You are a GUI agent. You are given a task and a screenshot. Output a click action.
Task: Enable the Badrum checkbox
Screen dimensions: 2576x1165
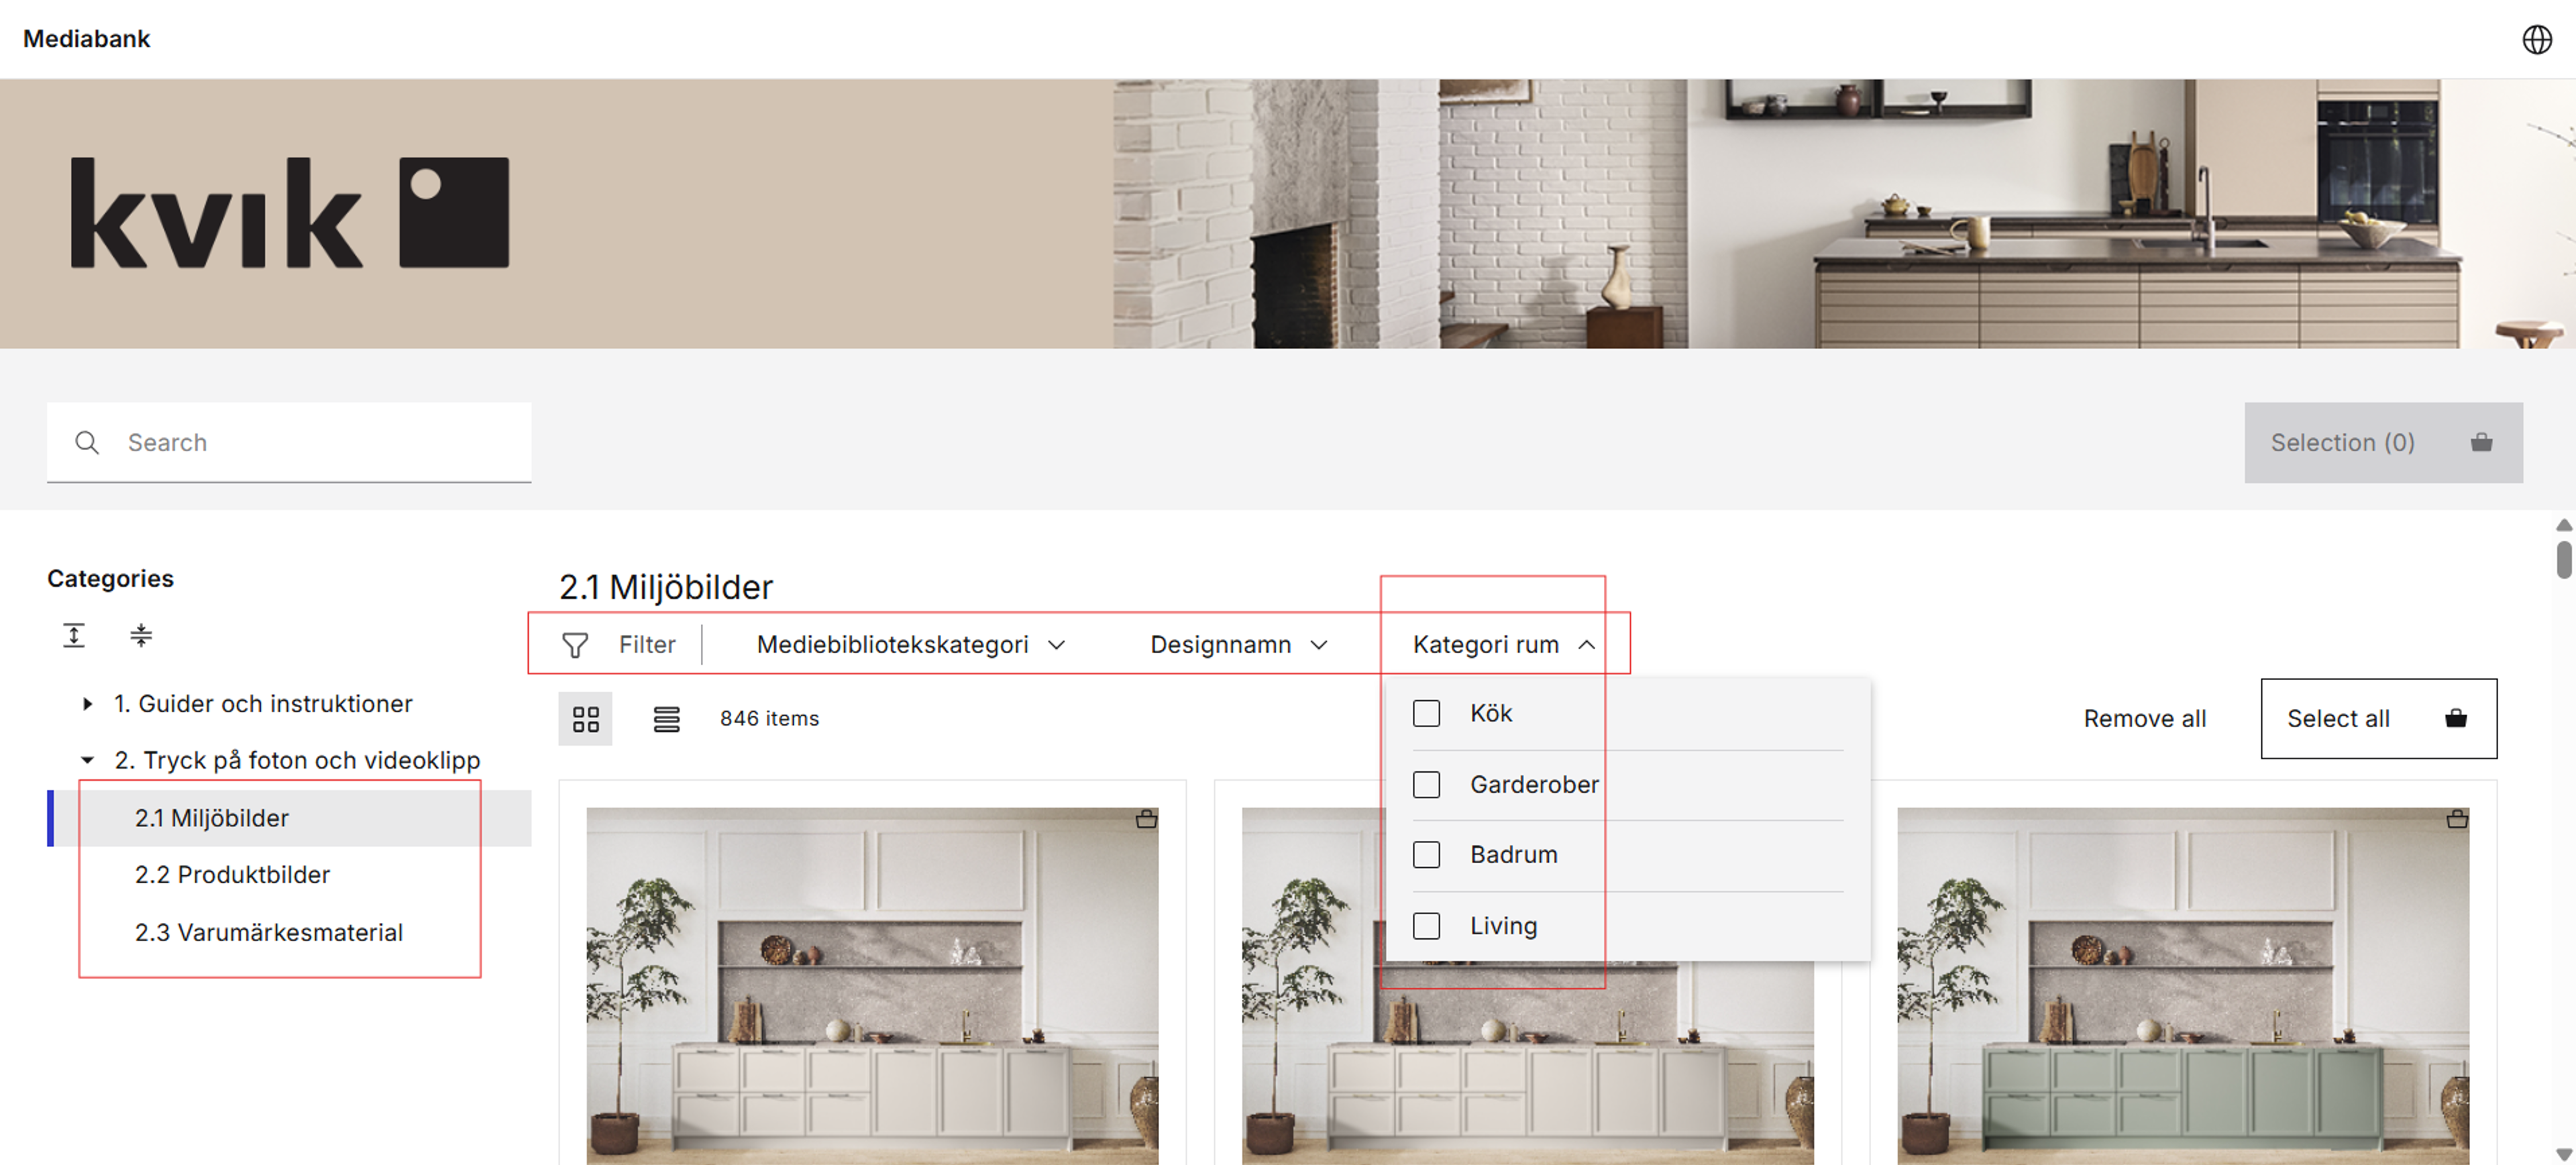click(1426, 854)
